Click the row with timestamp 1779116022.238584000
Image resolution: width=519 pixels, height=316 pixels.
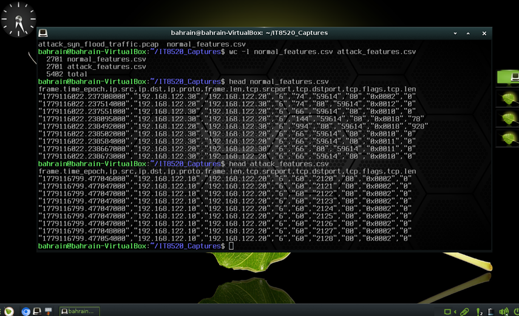[x=227, y=141]
